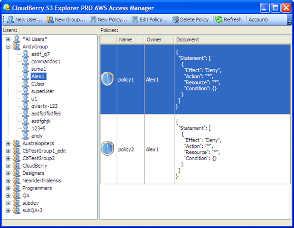
Task: Select user asdfsdfsdf65 in tree
Action: [x=46, y=114]
